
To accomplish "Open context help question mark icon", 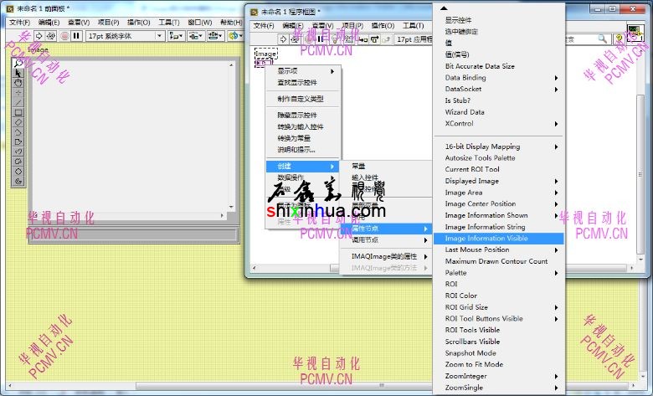I will click(620, 39).
